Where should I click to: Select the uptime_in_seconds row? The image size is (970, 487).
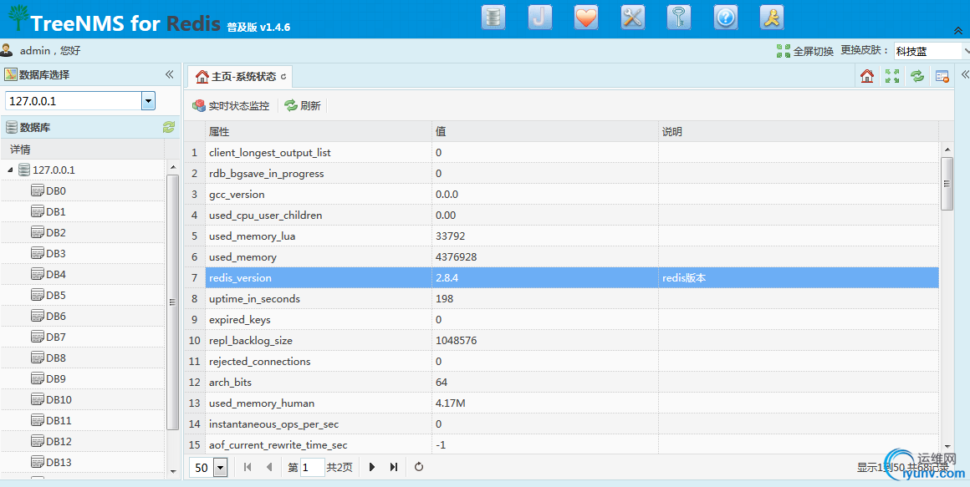(562, 299)
